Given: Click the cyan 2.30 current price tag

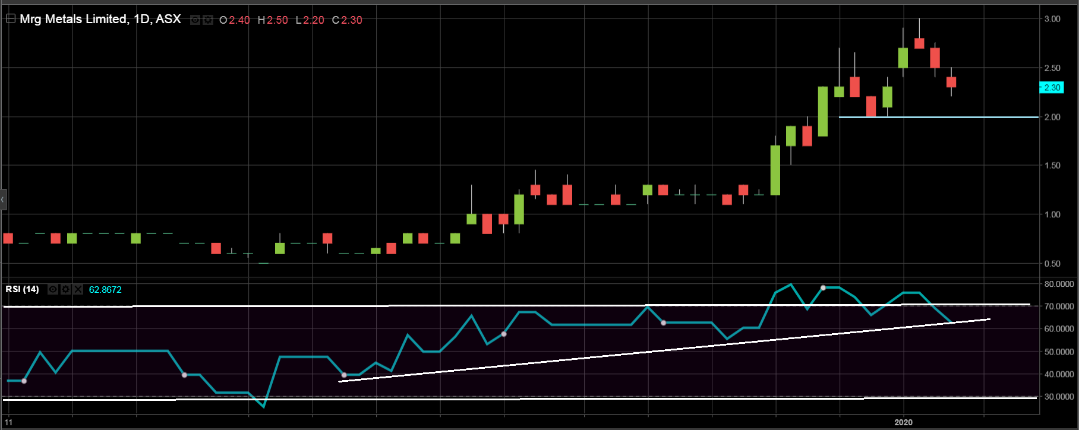Looking at the screenshot, I should point(1052,87).
